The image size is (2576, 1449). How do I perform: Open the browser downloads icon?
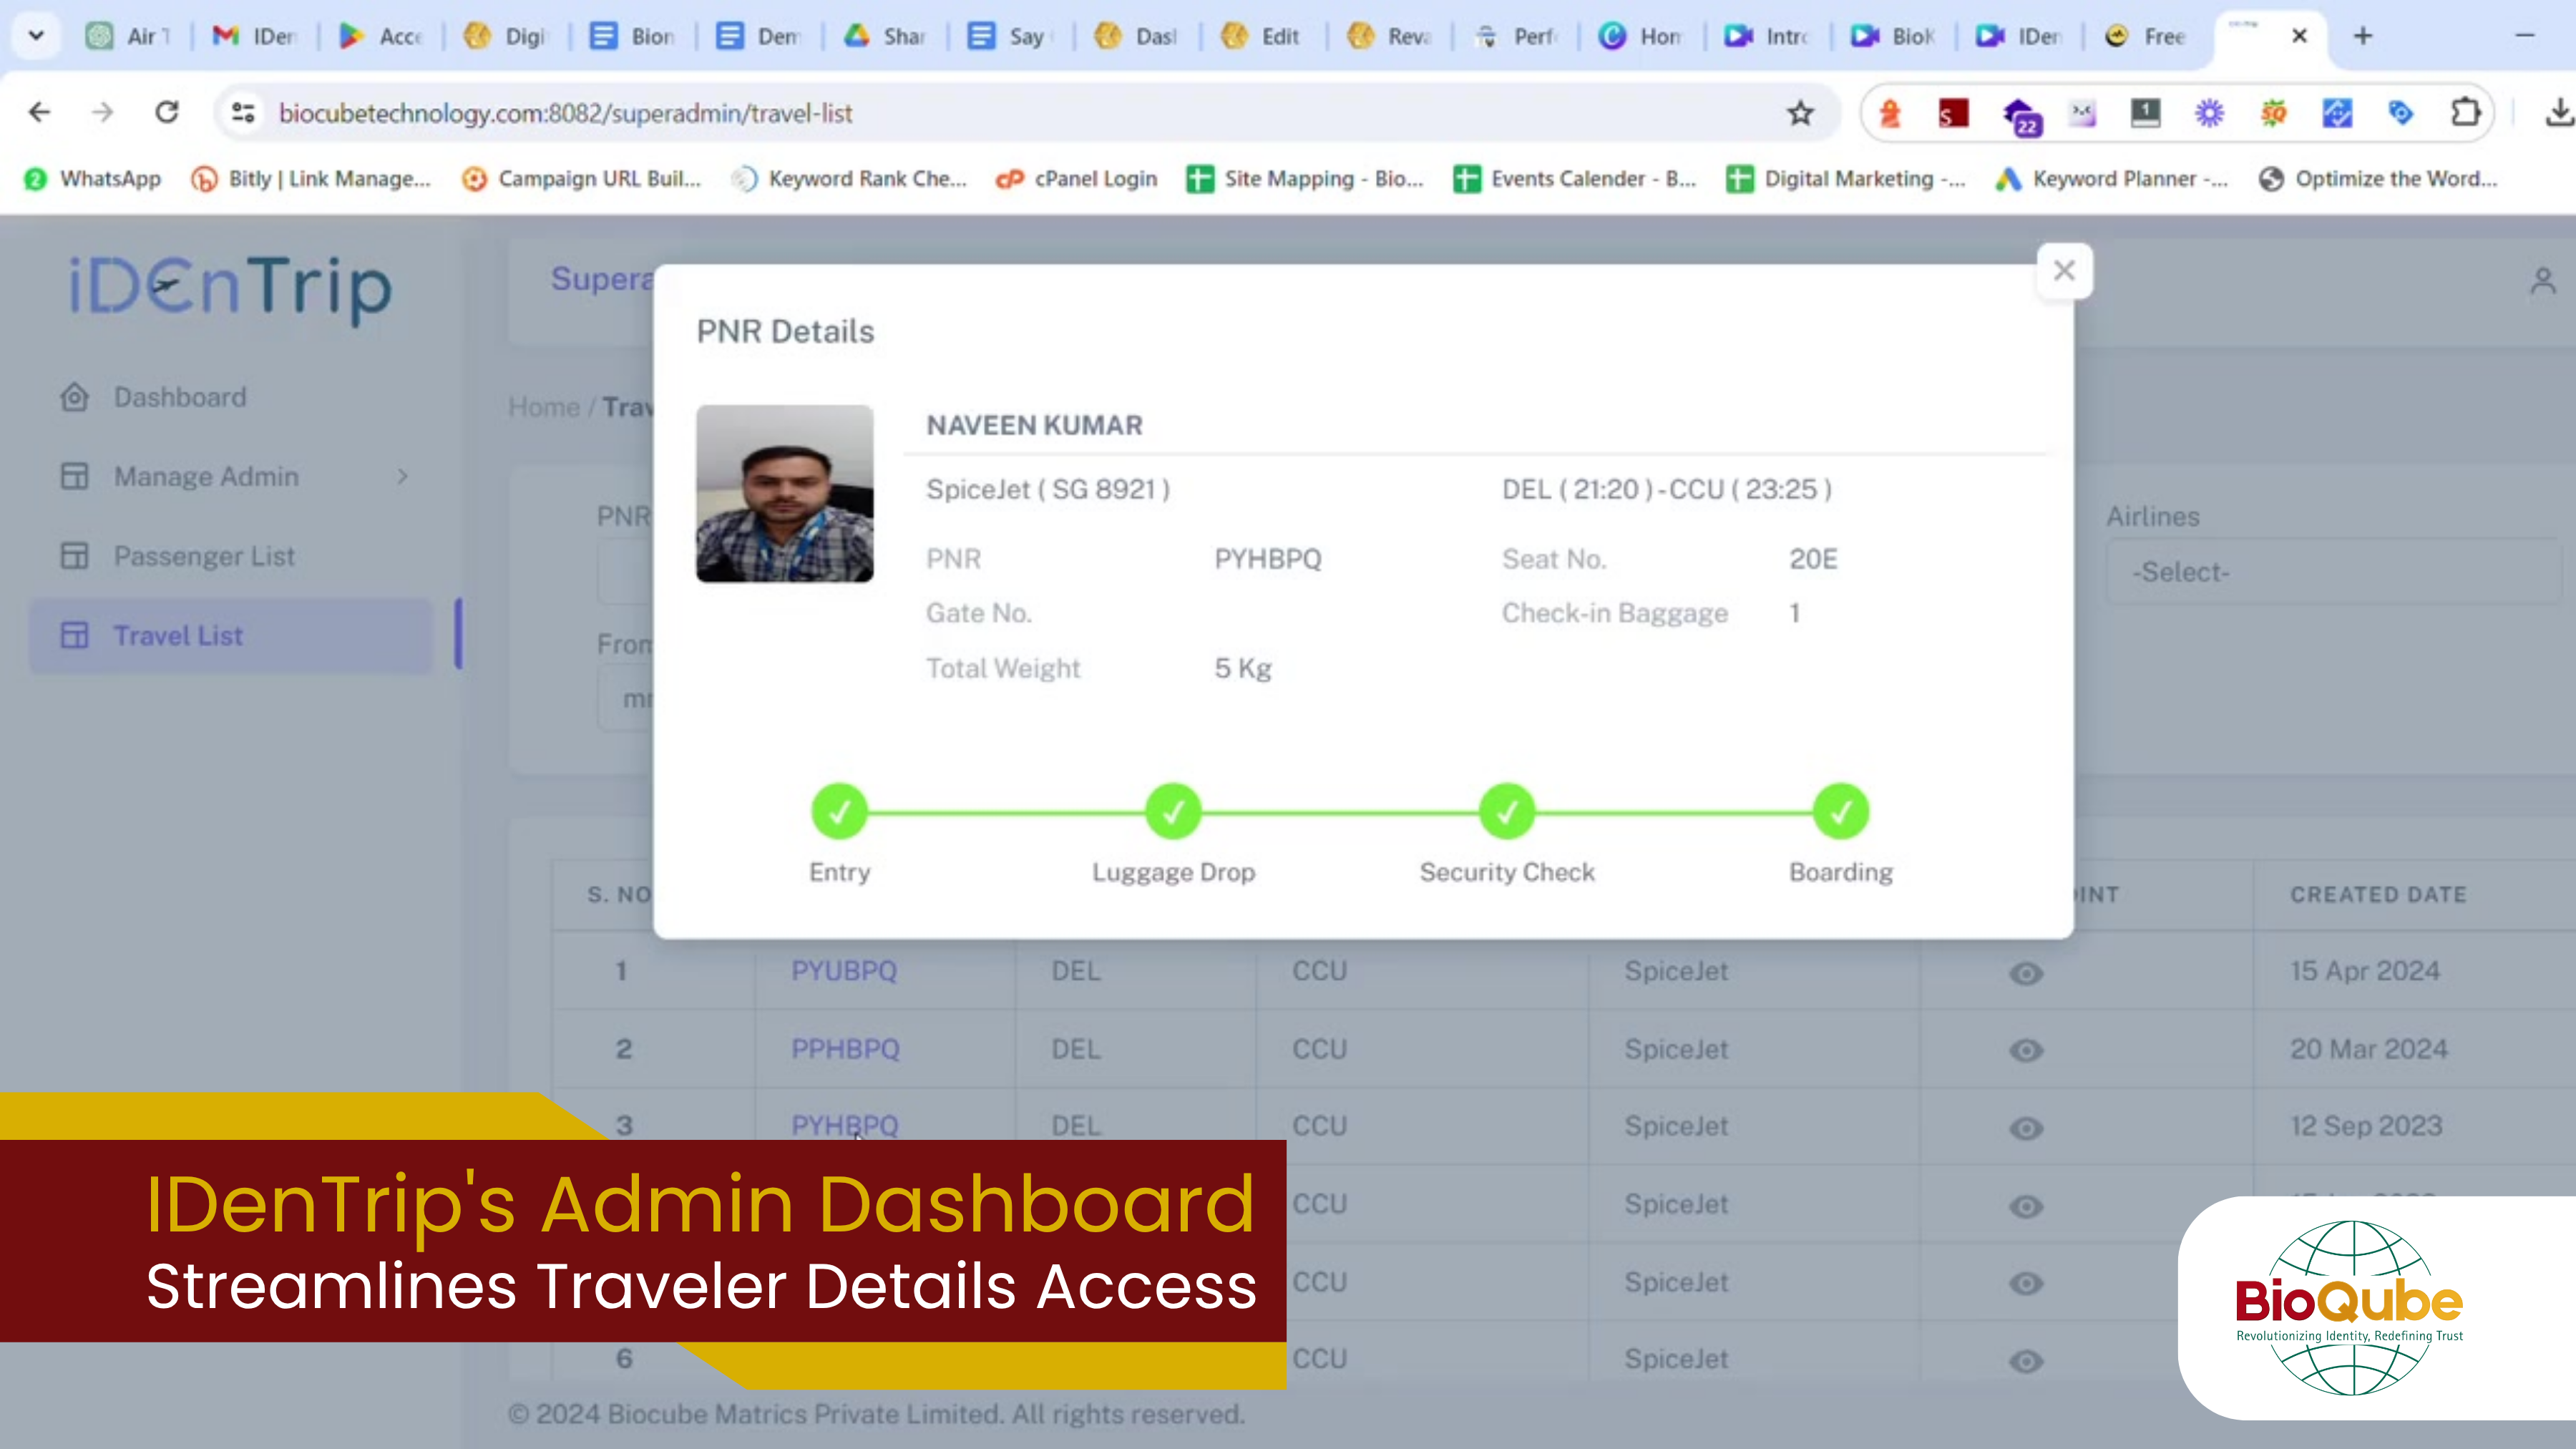(2558, 113)
